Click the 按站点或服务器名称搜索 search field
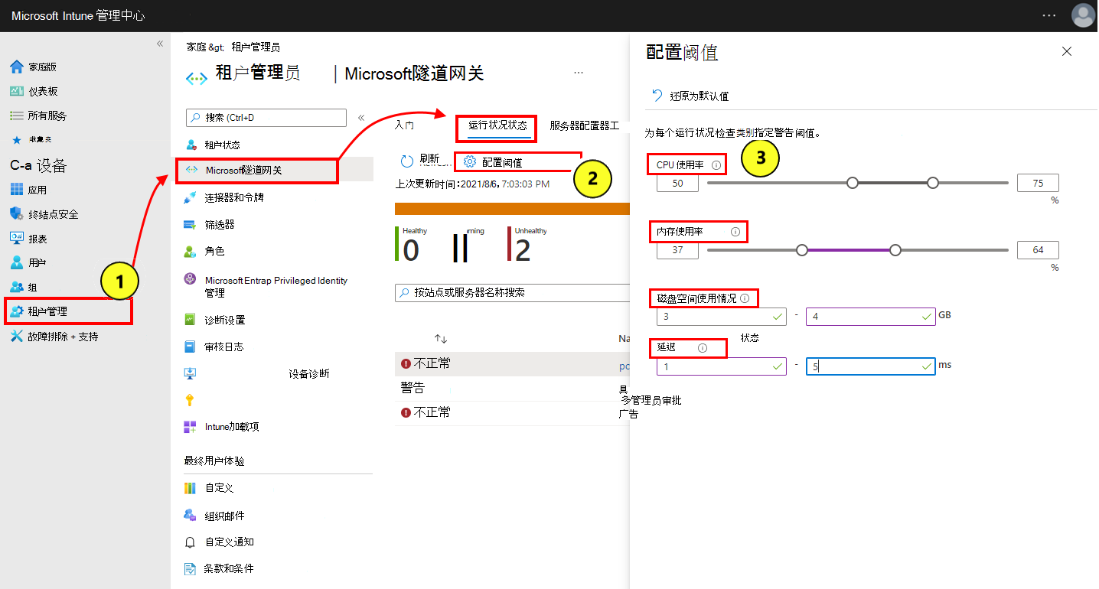 click(x=513, y=293)
